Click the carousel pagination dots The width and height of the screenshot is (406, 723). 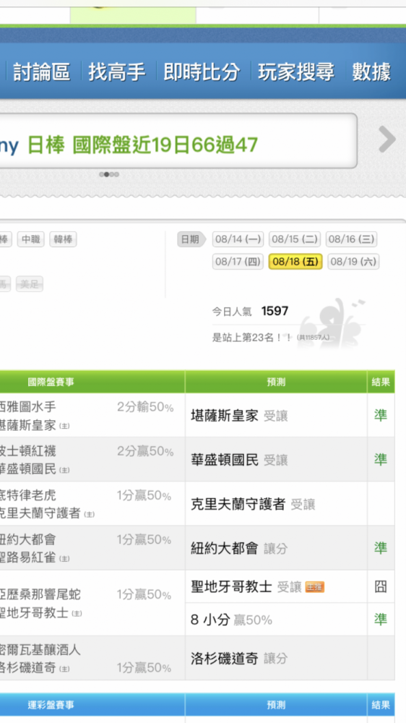[109, 174]
